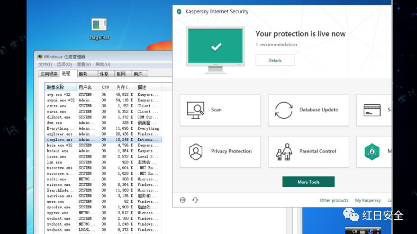Click the Parental Control family icon
This screenshot has height=234, width=417.
tap(284, 151)
